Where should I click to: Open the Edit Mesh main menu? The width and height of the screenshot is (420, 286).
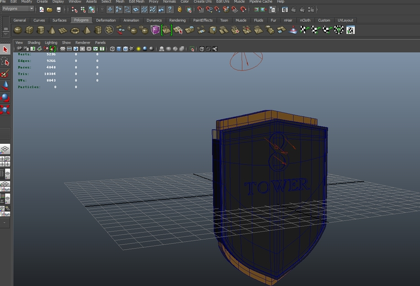136,1
